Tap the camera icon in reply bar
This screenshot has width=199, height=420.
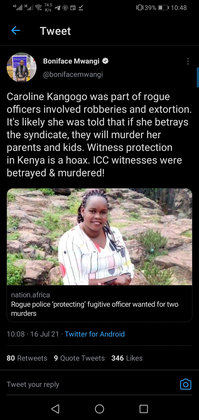185,384
